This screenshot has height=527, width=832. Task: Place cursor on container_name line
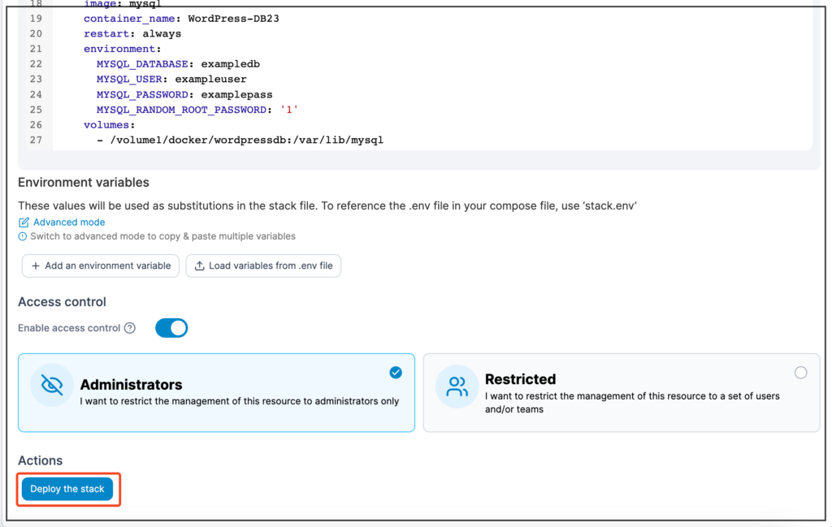point(181,19)
